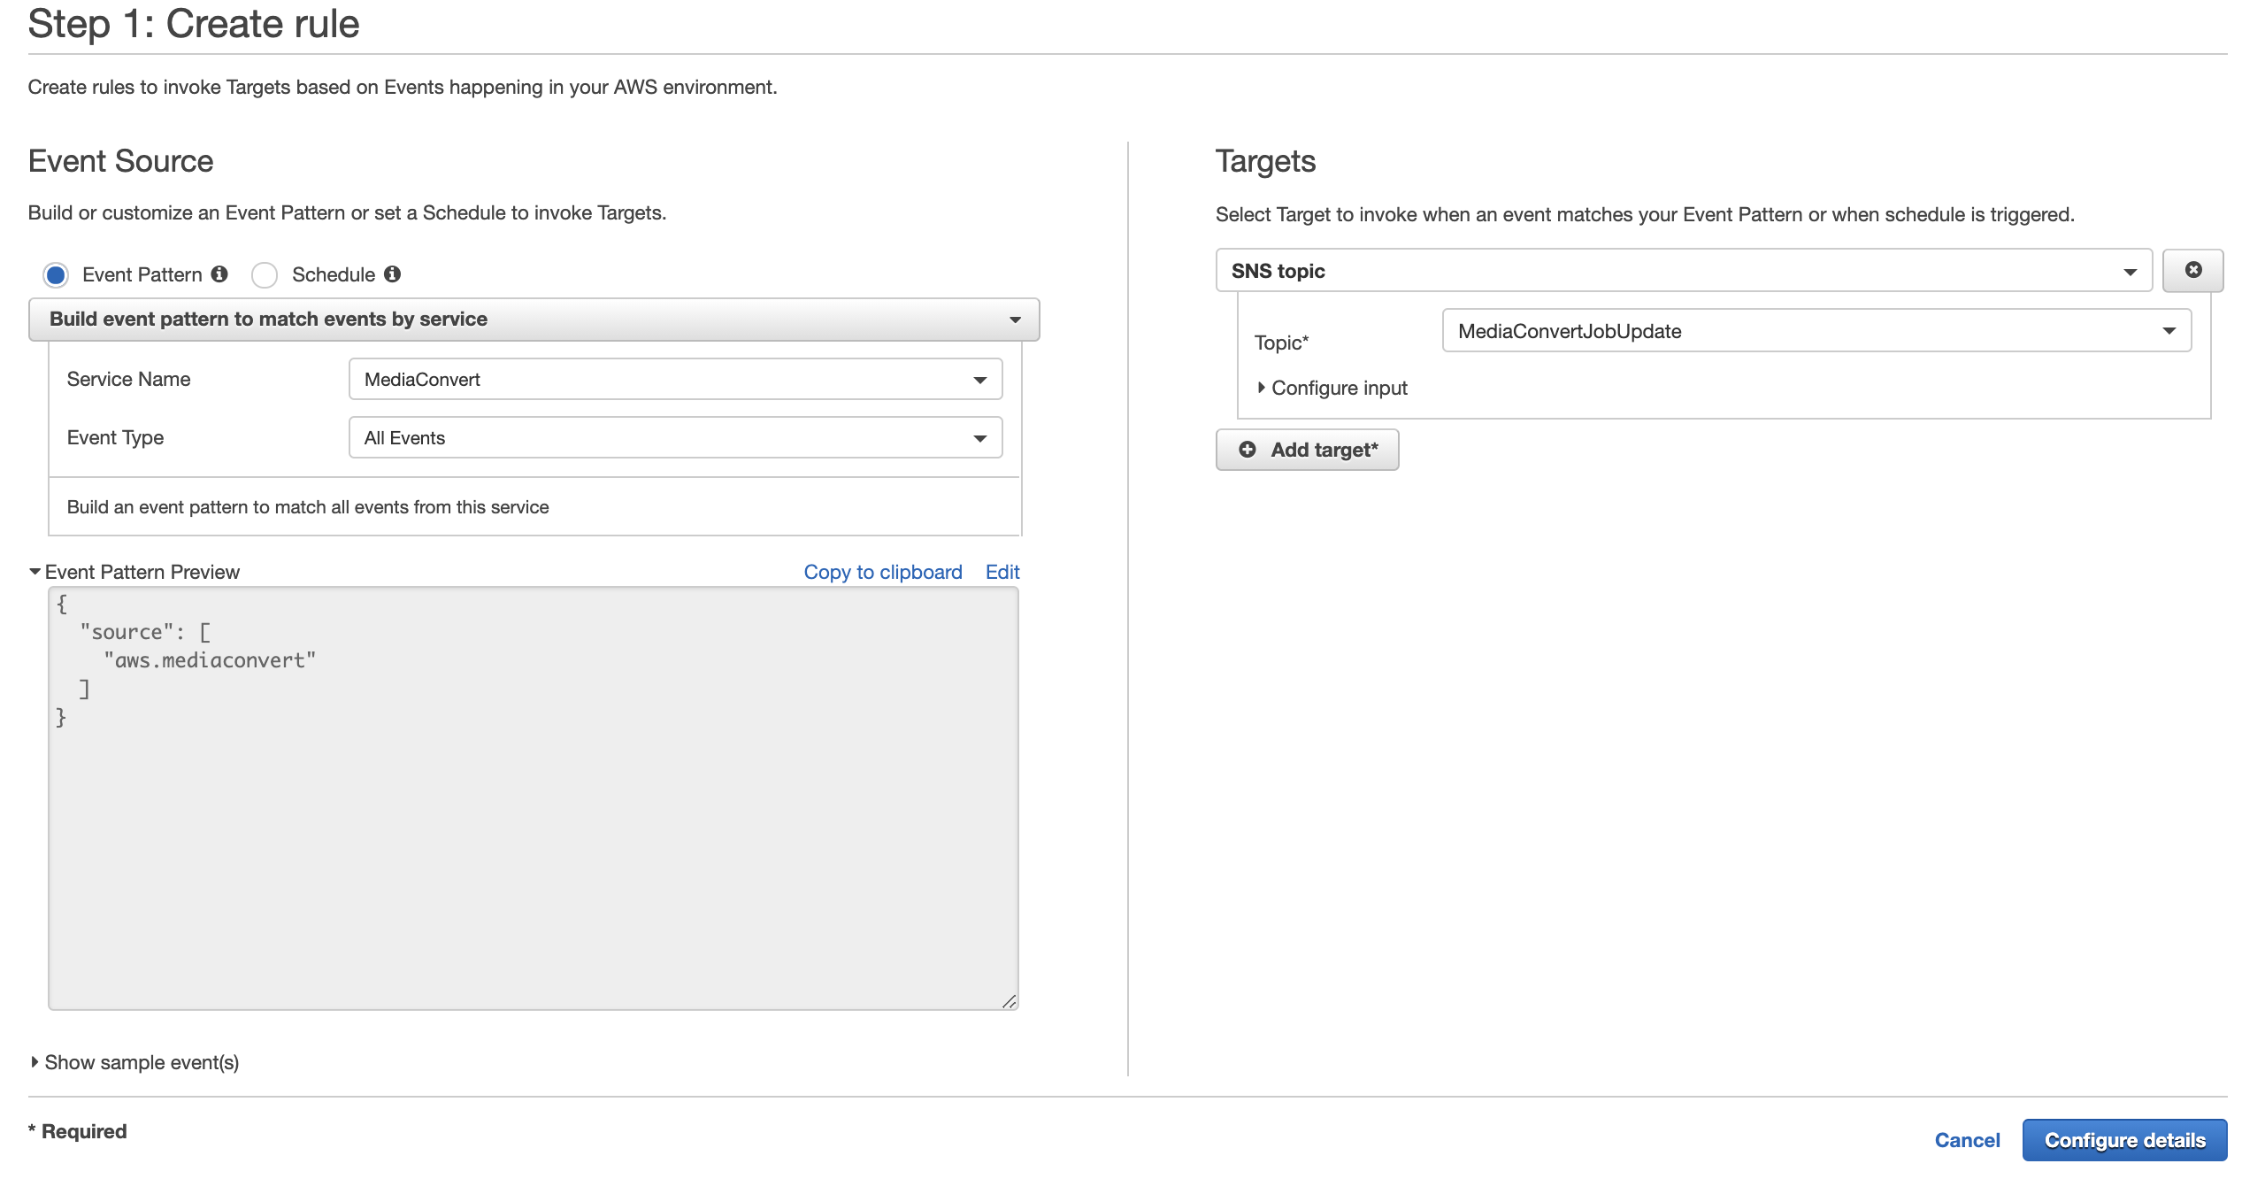Open the Topic MediaConvertJobUpdate dropdown
This screenshot has width=2242, height=1179.
click(1816, 331)
